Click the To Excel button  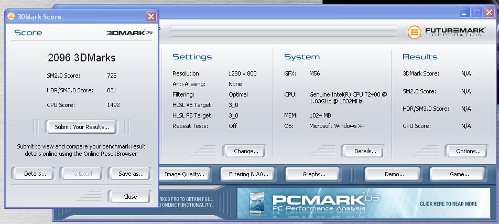point(81,174)
